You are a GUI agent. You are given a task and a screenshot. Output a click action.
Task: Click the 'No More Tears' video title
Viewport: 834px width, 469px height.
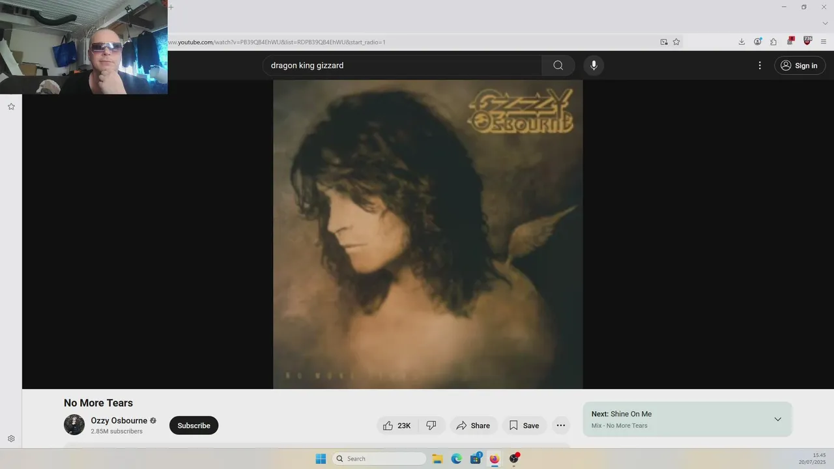[x=98, y=403]
